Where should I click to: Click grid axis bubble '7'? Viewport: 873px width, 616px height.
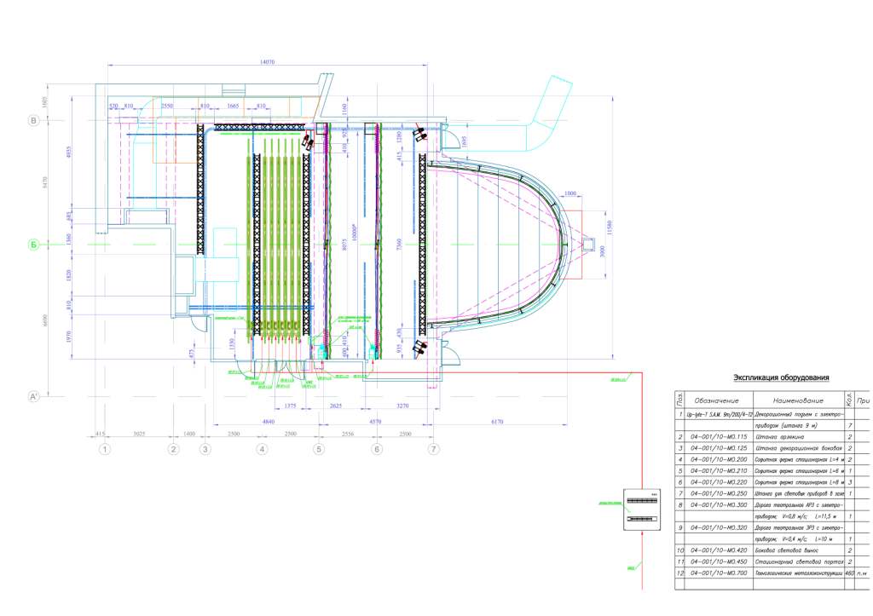pyautogui.click(x=434, y=449)
